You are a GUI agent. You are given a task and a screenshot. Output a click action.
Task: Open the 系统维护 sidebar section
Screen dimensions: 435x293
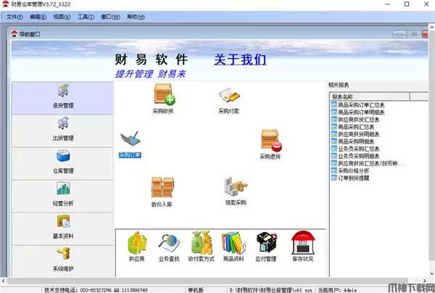tap(62, 261)
